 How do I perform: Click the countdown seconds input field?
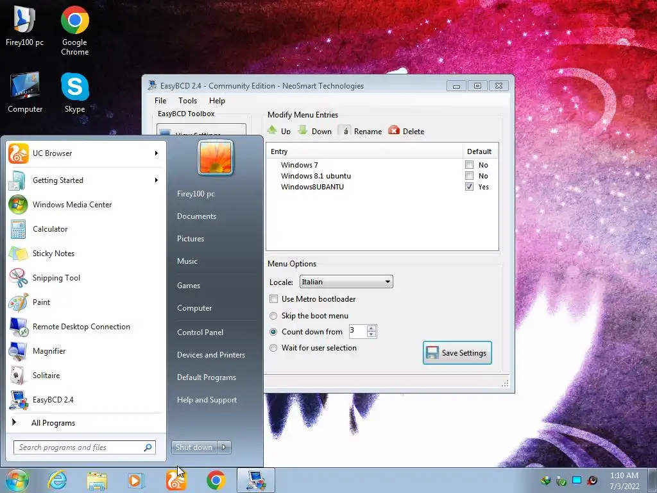(358, 331)
